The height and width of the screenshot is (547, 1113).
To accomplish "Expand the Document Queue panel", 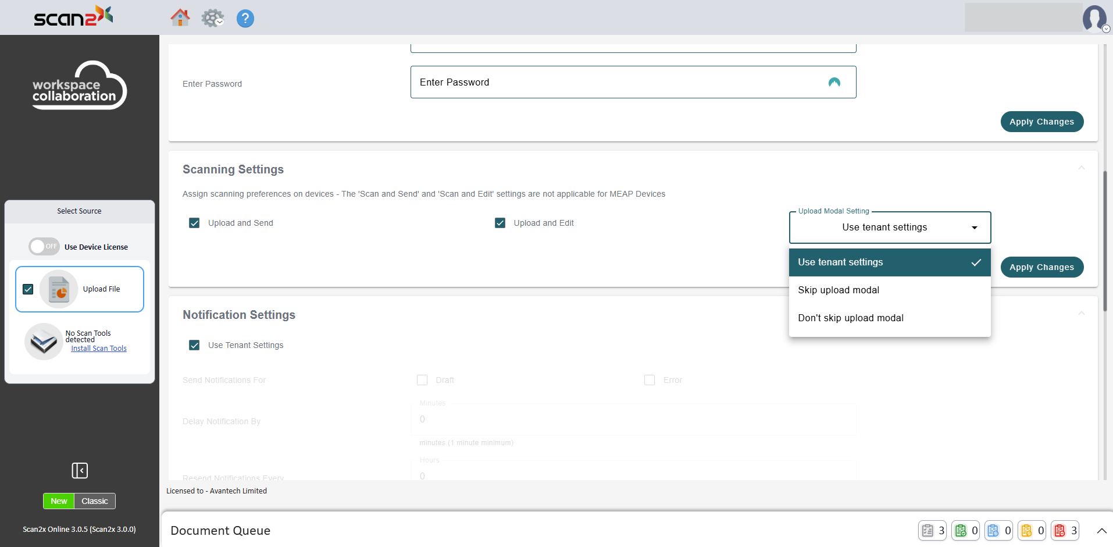I will tap(1101, 531).
